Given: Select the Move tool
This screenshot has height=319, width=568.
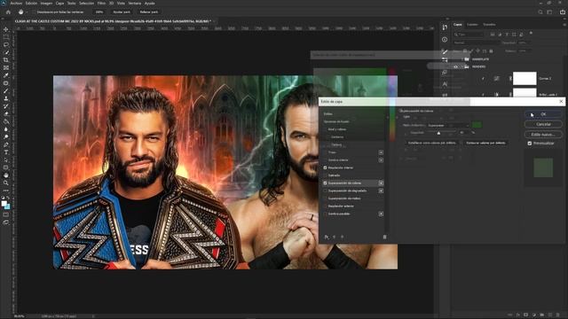Looking at the screenshot, I should [6, 29].
